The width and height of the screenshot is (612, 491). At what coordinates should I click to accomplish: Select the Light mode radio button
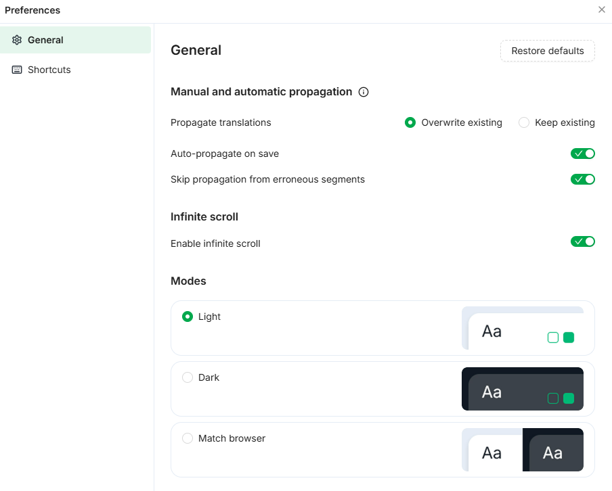coord(188,317)
